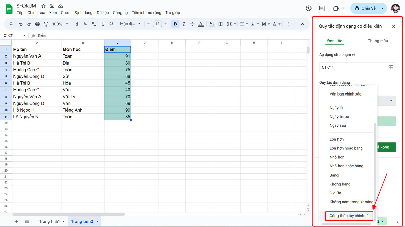
Task: Open the Tiện ích mở rộng menu
Action: click(x=146, y=13)
